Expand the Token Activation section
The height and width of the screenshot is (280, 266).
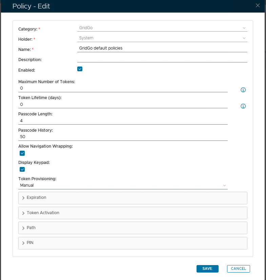132,213
